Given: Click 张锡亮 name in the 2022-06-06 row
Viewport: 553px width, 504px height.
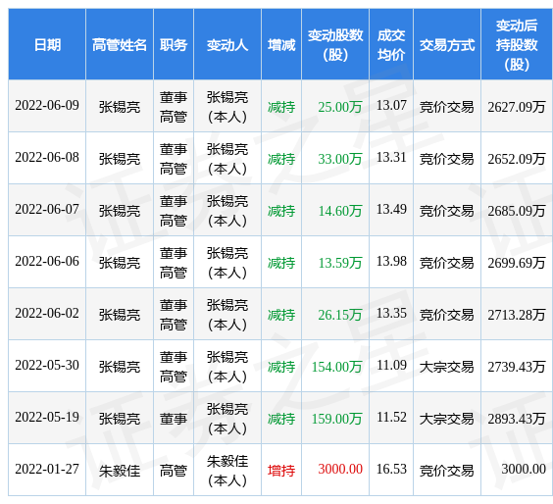Looking at the screenshot, I should tap(120, 263).
